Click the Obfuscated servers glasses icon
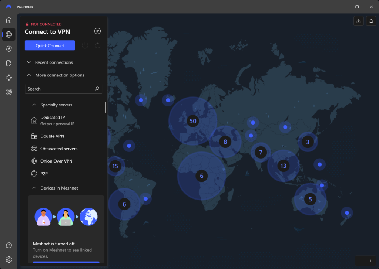The height and width of the screenshot is (269, 379). (34, 149)
